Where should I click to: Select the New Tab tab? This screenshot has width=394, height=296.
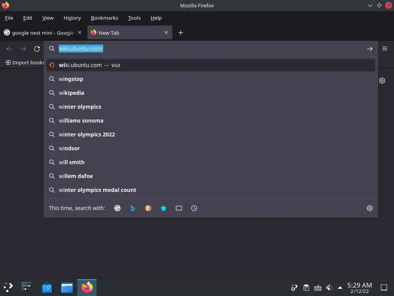click(x=130, y=32)
